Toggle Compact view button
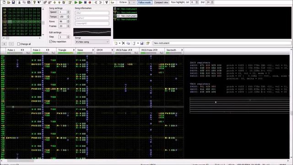 pyautogui.click(x=161, y=2)
